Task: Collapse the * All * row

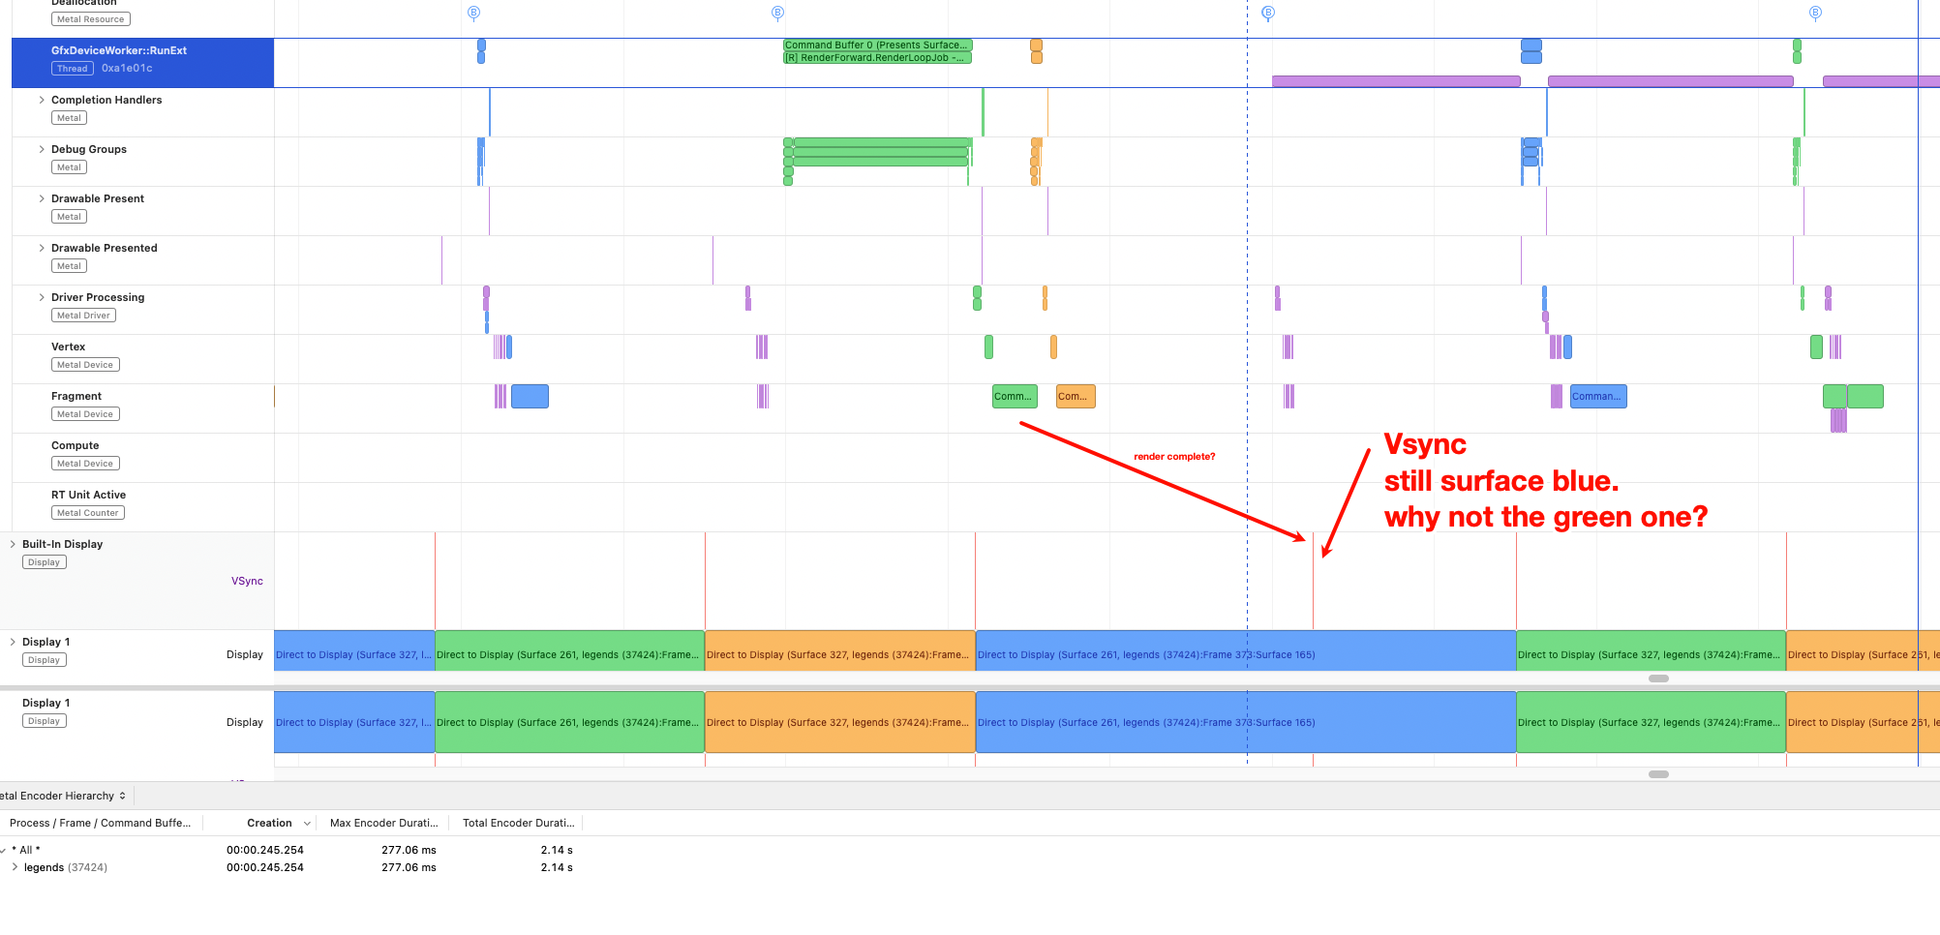Action: point(4,850)
